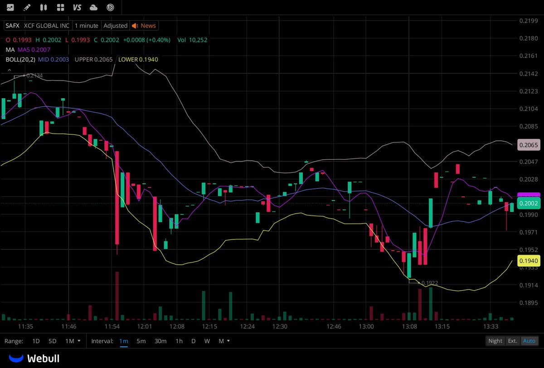Open the chart type icon in top toolbar

[10, 7]
